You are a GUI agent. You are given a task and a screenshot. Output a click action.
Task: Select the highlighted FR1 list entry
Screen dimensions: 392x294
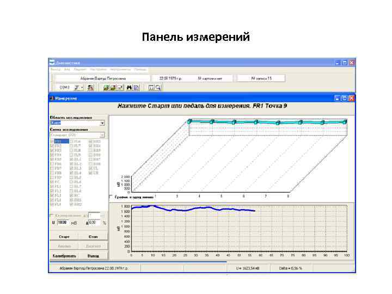pos(62,141)
